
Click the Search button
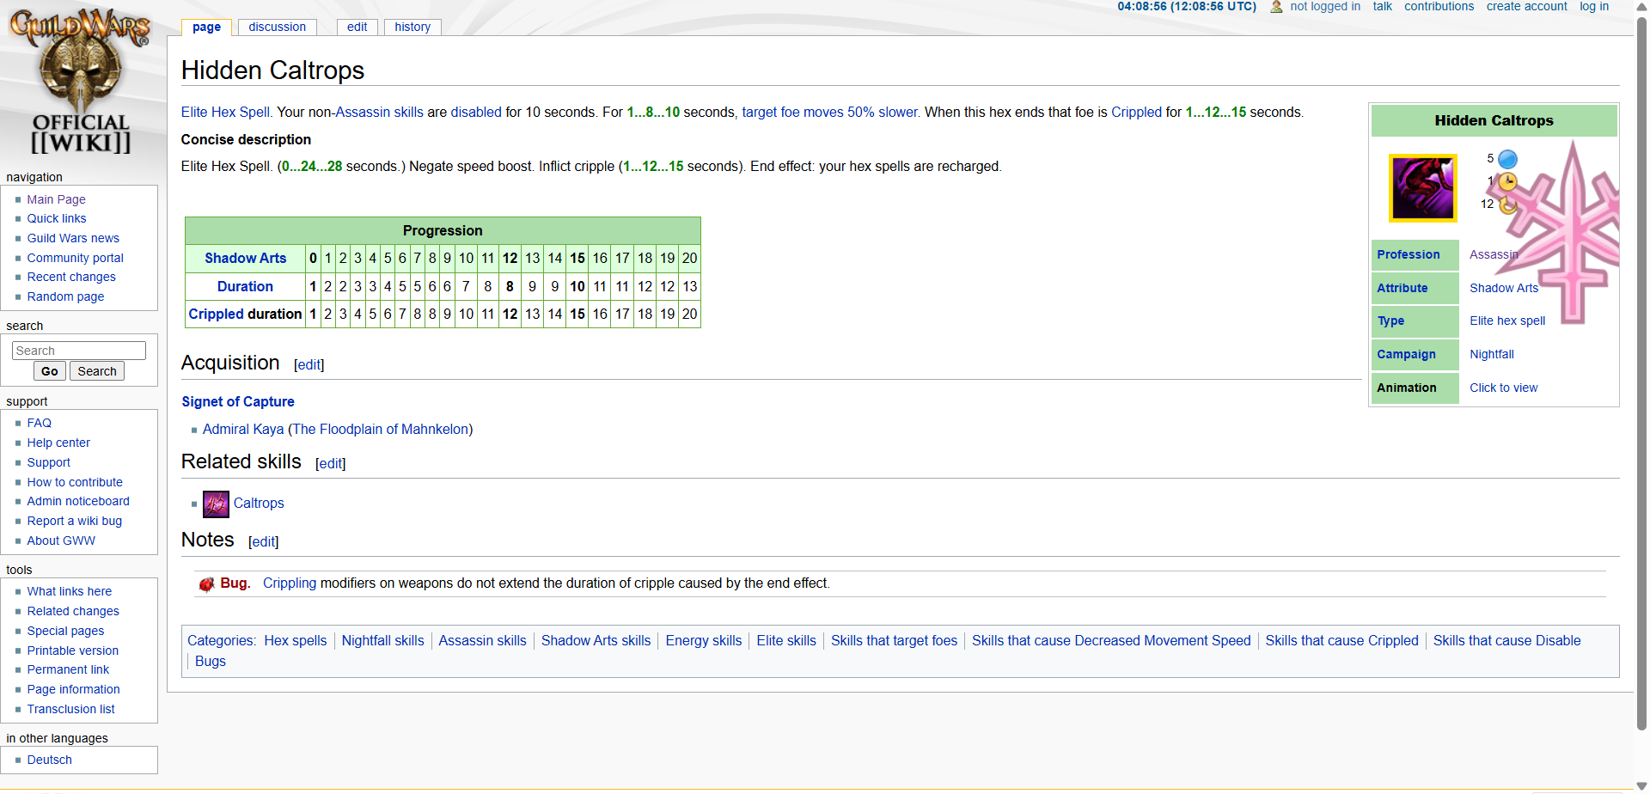coord(97,371)
